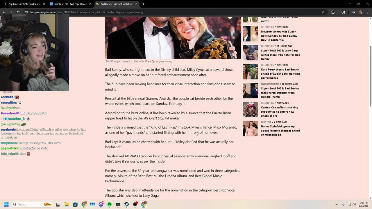
Task: Open Discord from the taskbar
Action: point(101,204)
